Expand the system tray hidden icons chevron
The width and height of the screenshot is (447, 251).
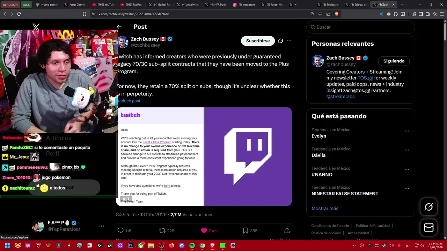pyautogui.click(x=355, y=245)
